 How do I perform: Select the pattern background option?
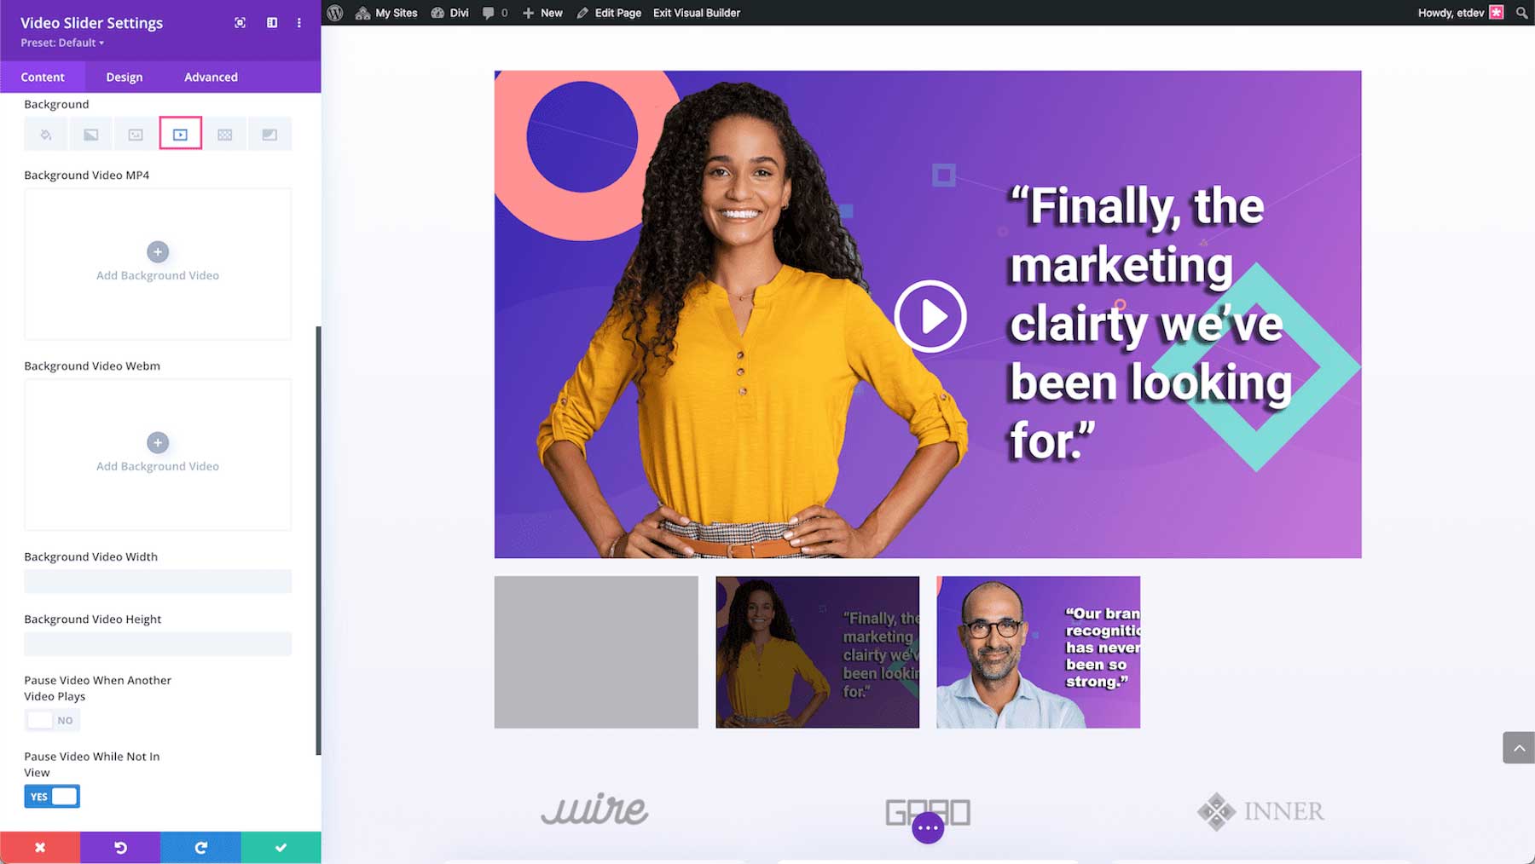(x=226, y=133)
